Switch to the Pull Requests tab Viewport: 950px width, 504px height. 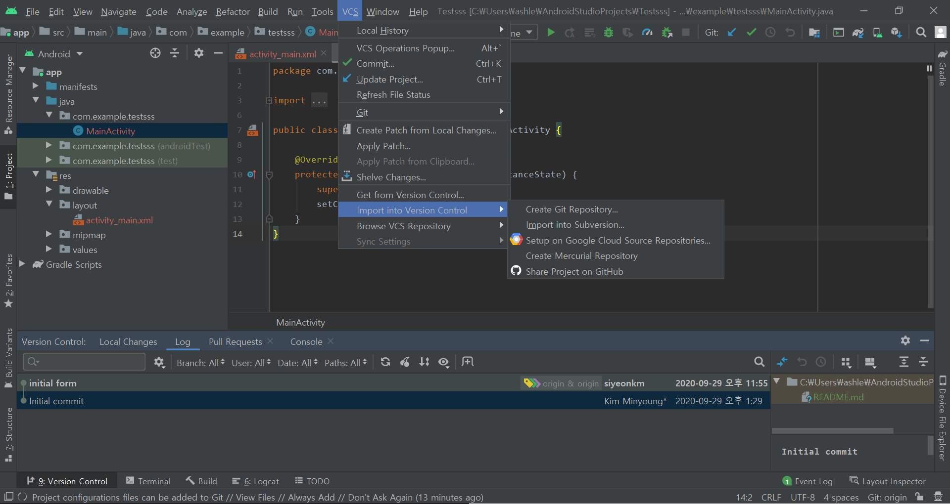click(x=235, y=341)
